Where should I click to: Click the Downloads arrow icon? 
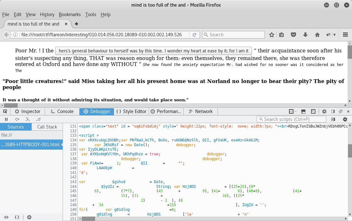pyautogui.click(x=305, y=35)
